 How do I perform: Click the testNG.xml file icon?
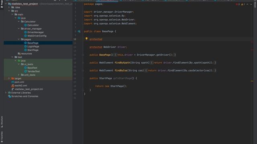coord(12,86)
